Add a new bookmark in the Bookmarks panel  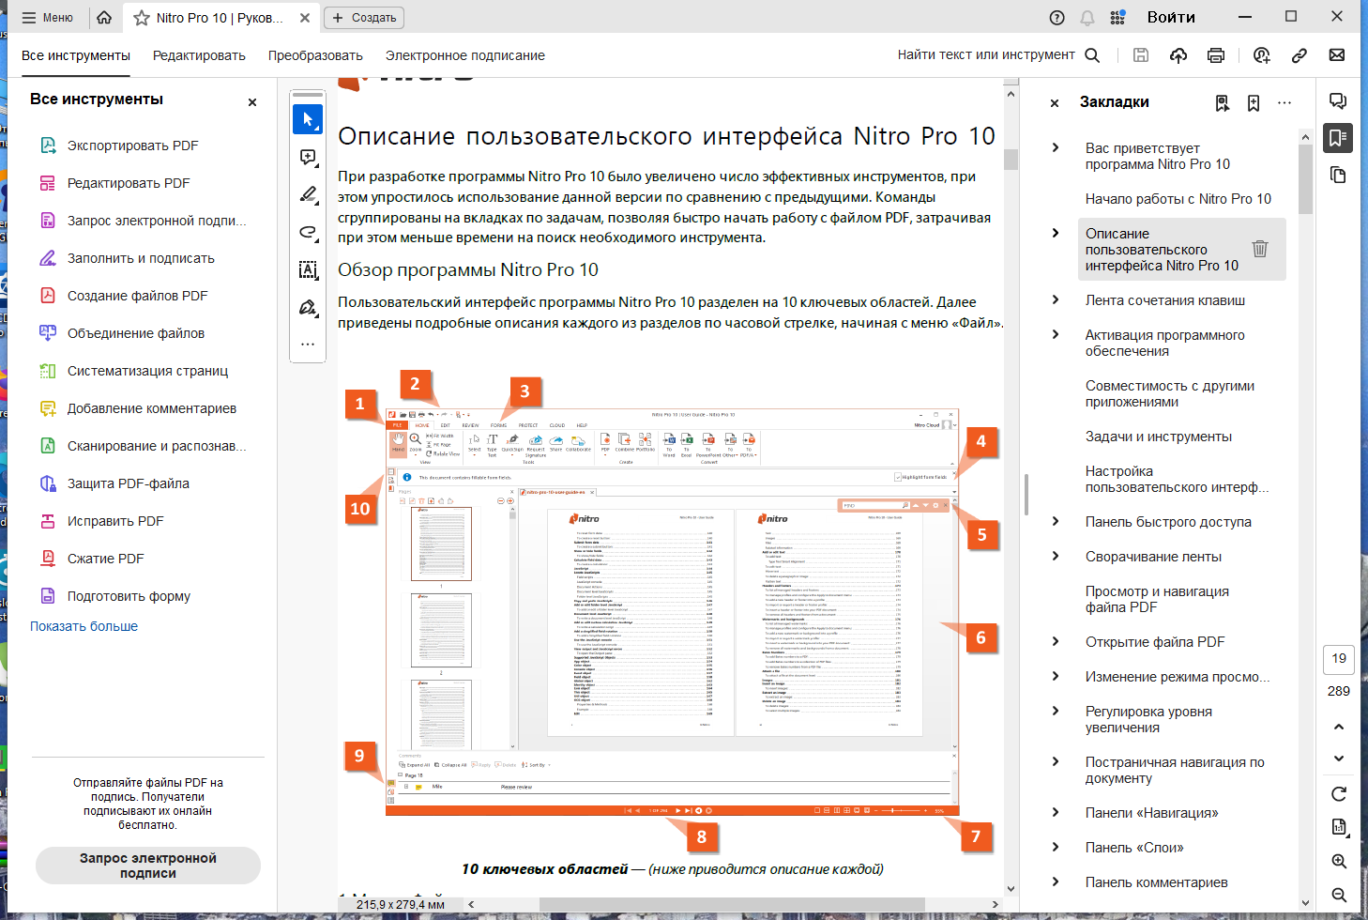pos(1253,103)
